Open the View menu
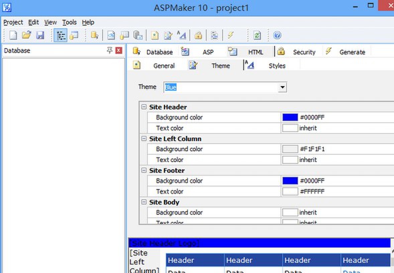The width and height of the screenshot is (394, 273). (51, 22)
